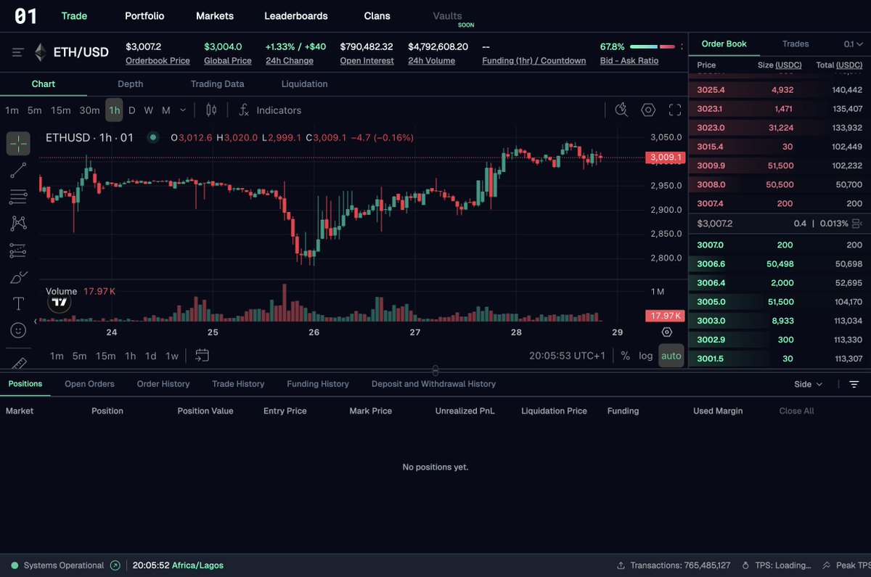The image size is (871, 577).
Task: Open the 20:05:53 UTC+1 timezone menu
Action: coord(567,356)
